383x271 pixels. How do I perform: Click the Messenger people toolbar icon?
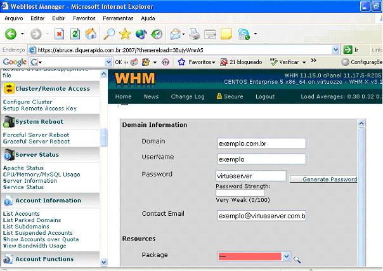243,34
